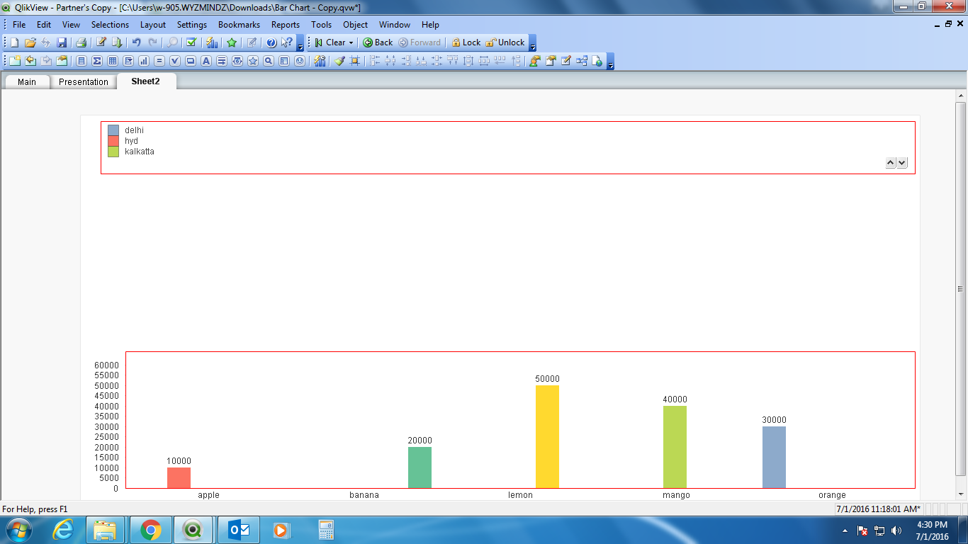Undo the last layout change
968x544 pixels.
(x=137, y=42)
